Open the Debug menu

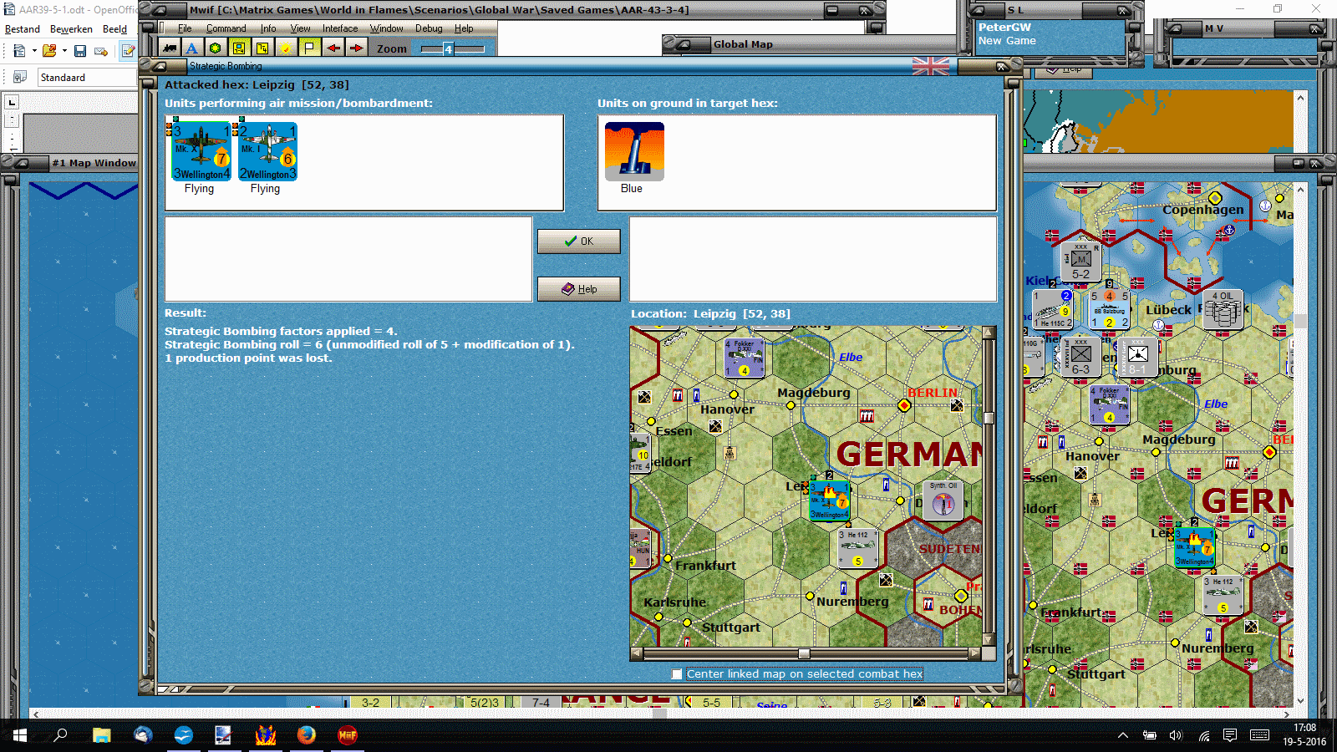pyautogui.click(x=429, y=28)
